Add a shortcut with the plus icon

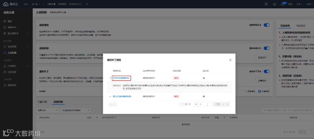coord(87,4)
